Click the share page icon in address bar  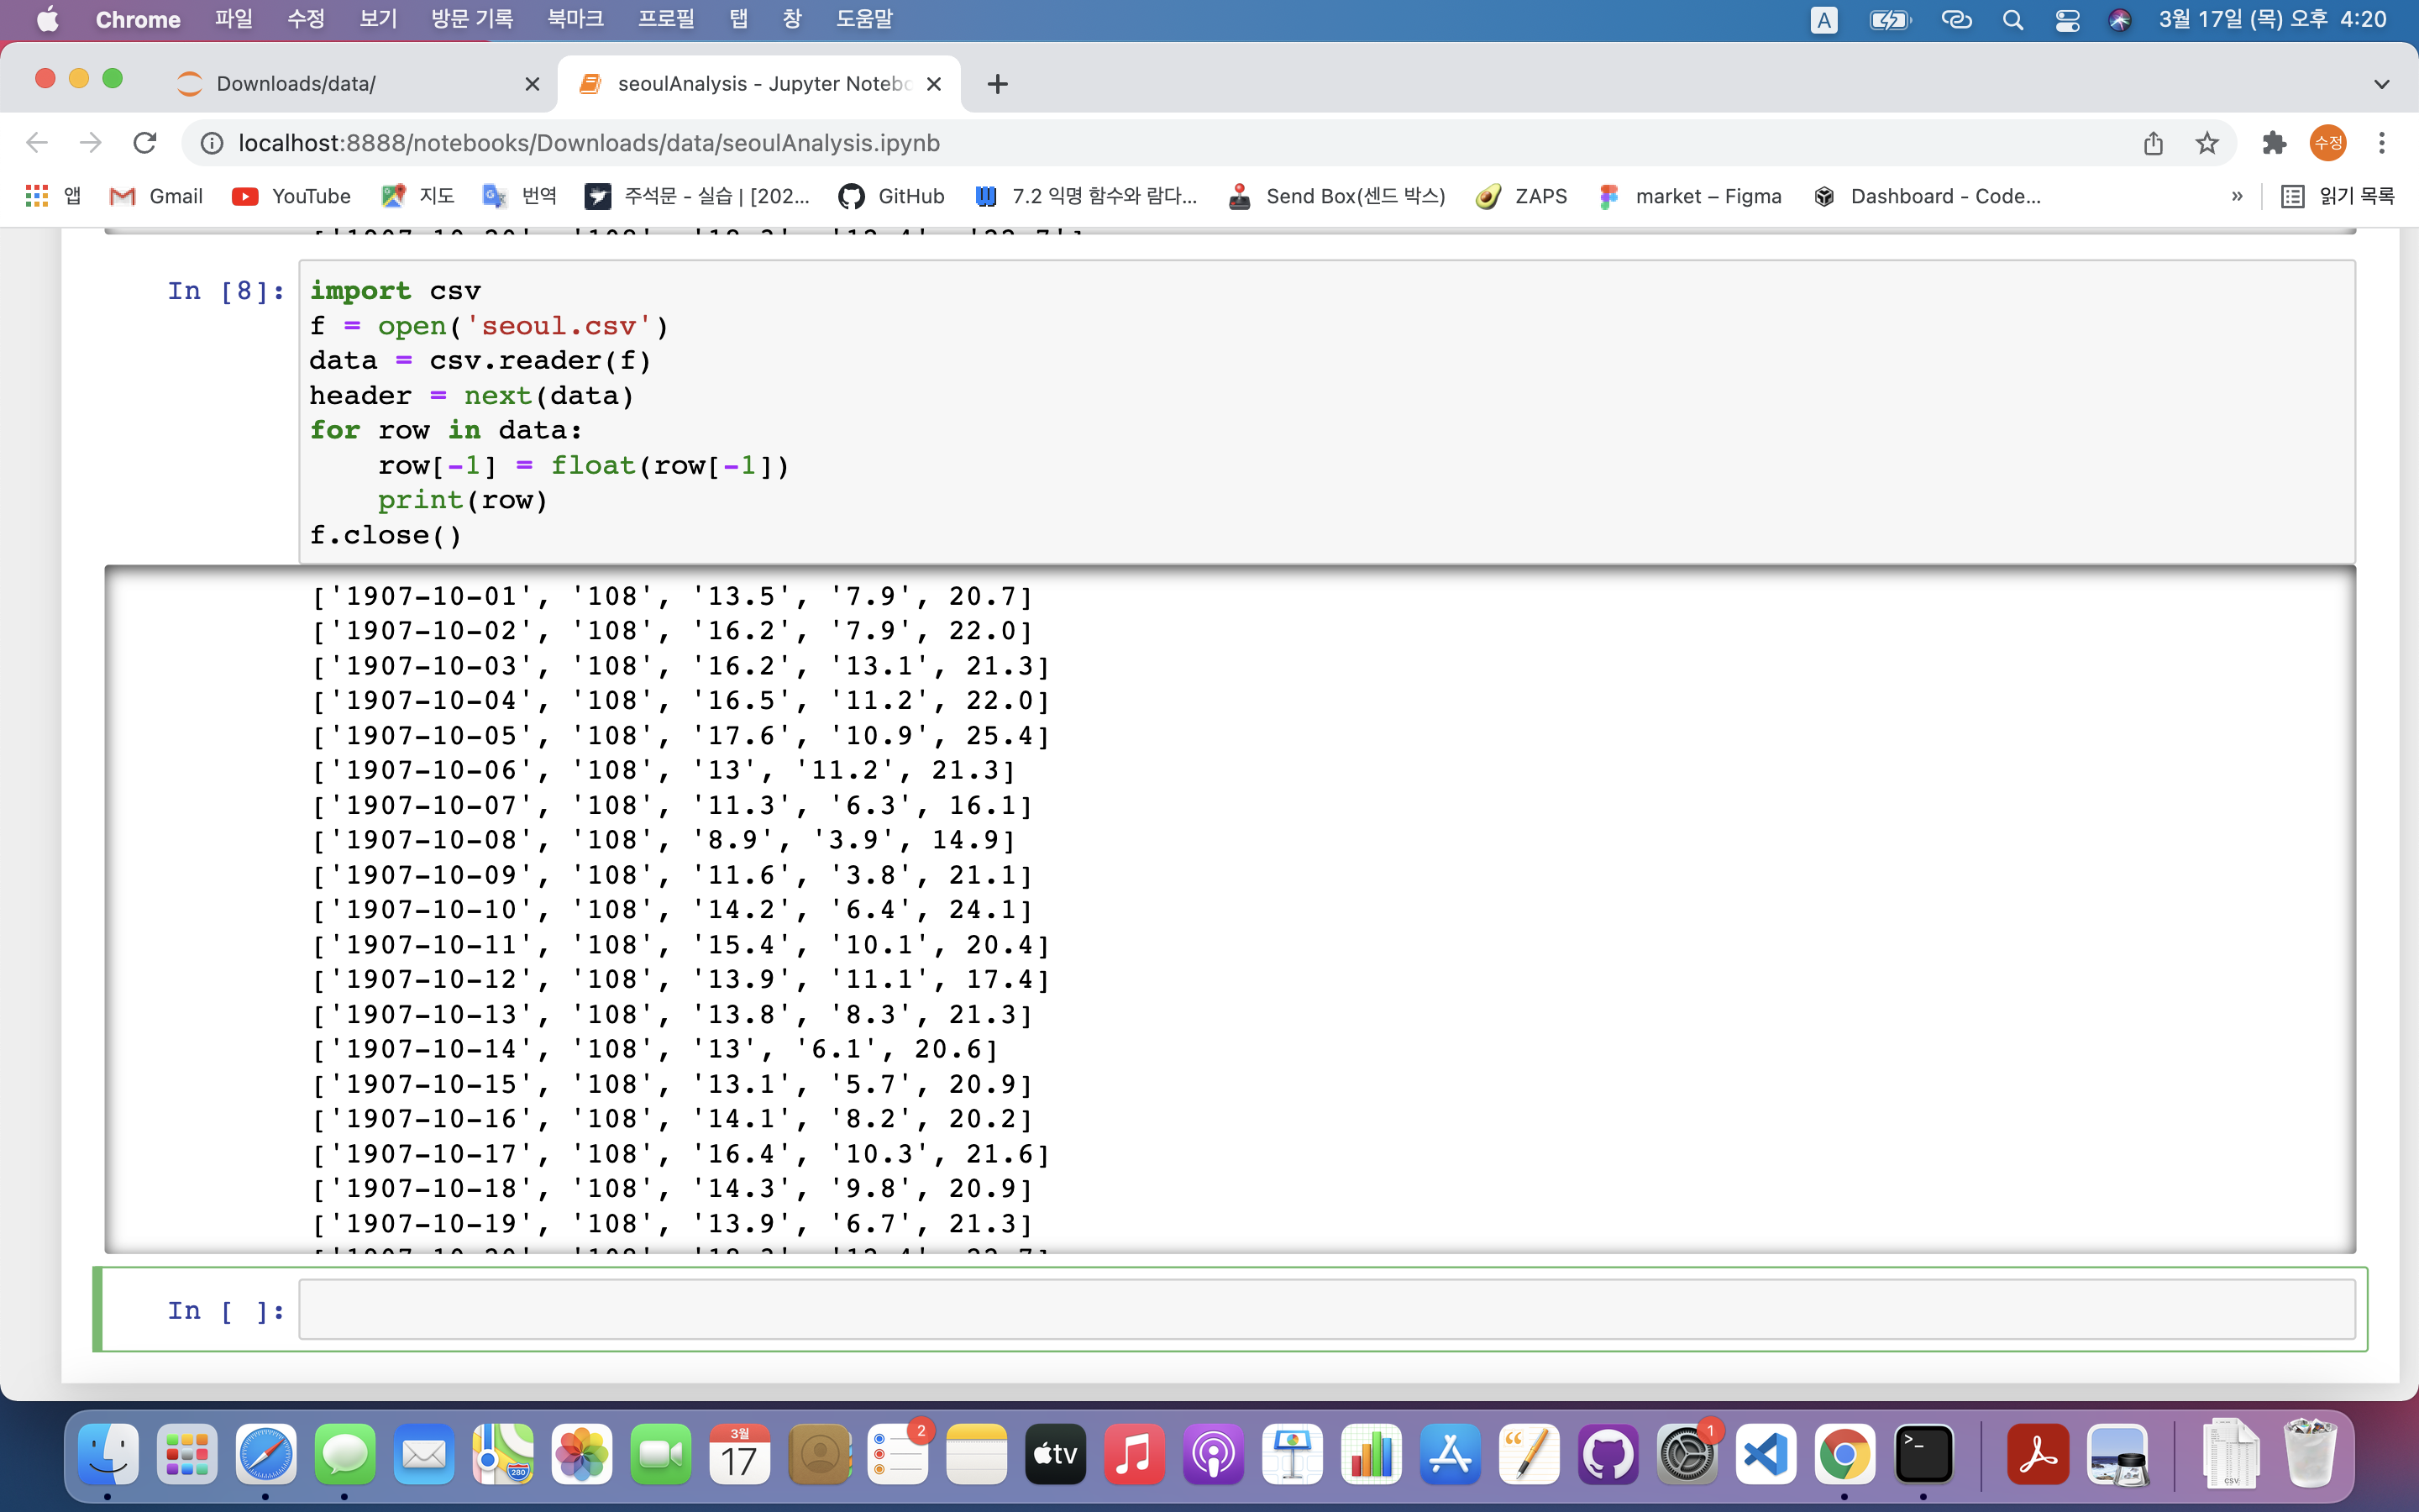pyautogui.click(x=2153, y=143)
